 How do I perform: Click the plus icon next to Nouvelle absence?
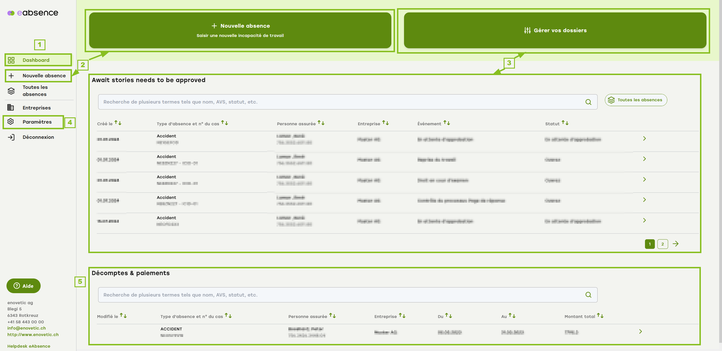click(x=12, y=76)
